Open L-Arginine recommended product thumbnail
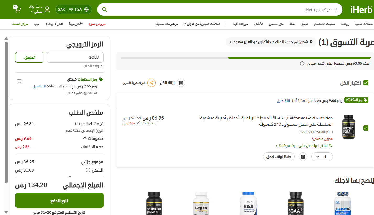 (x=201, y=203)
